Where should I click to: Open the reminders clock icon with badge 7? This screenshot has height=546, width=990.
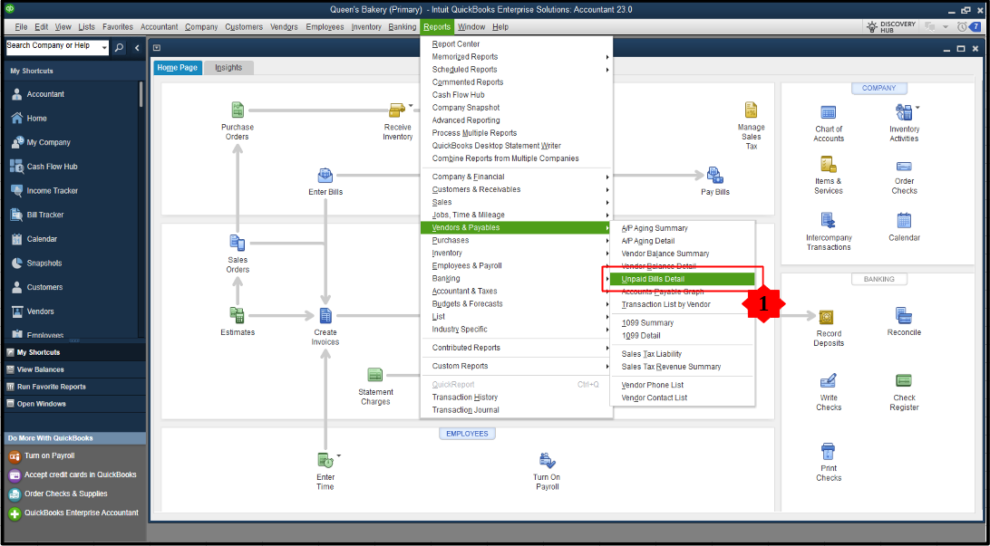pos(969,27)
